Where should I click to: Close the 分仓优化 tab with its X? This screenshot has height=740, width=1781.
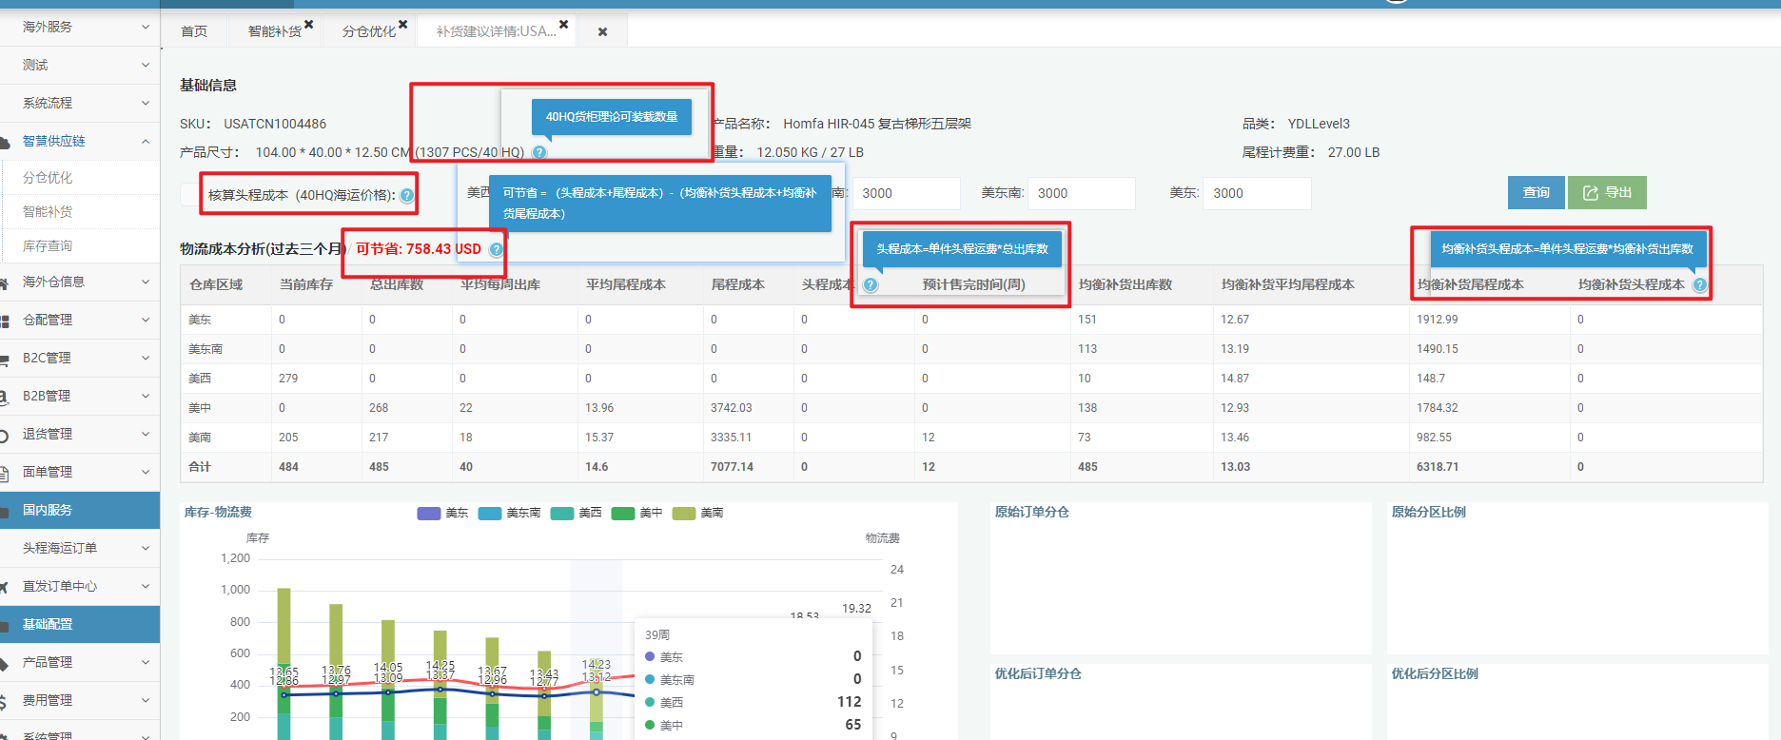(x=402, y=25)
